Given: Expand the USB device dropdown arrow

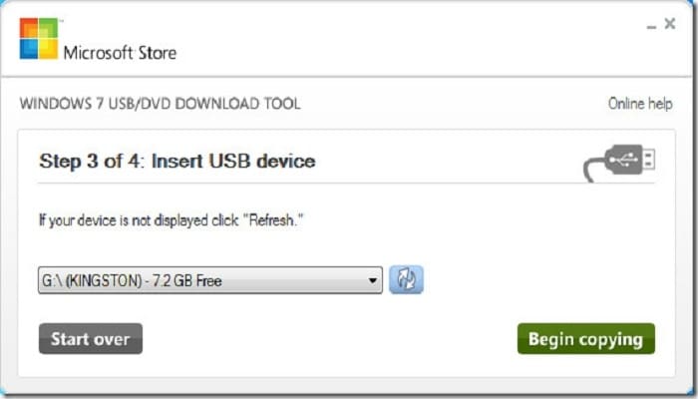Looking at the screenshot, I should click(x=373, y=280).
